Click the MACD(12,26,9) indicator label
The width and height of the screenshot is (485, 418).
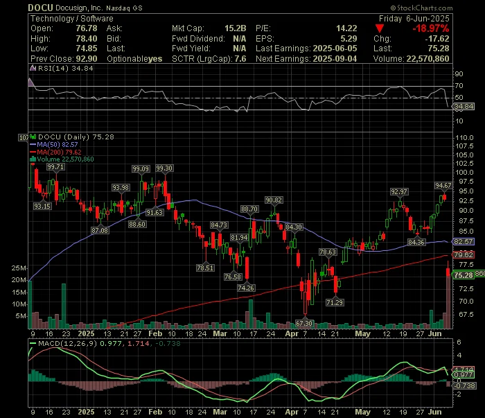click(x=68, y=343)
